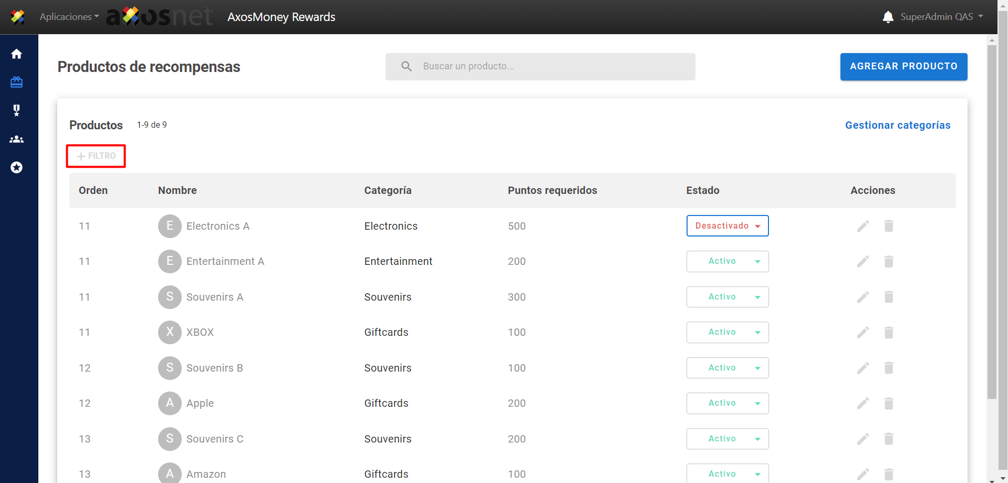Expand the SuperAdmin QAS user menu
This screenshot has width=1008, height=483.
click(941, 17)
